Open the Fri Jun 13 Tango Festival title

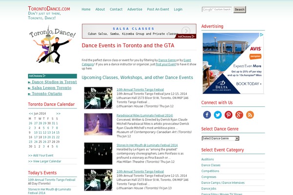point(140,172)
